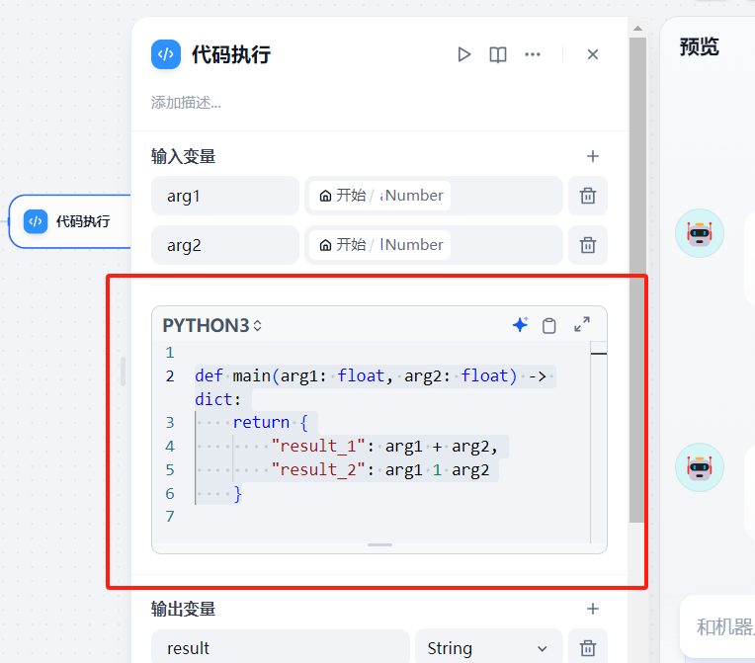
Task: Click the code line with result_1
Action: coord(383,447)
